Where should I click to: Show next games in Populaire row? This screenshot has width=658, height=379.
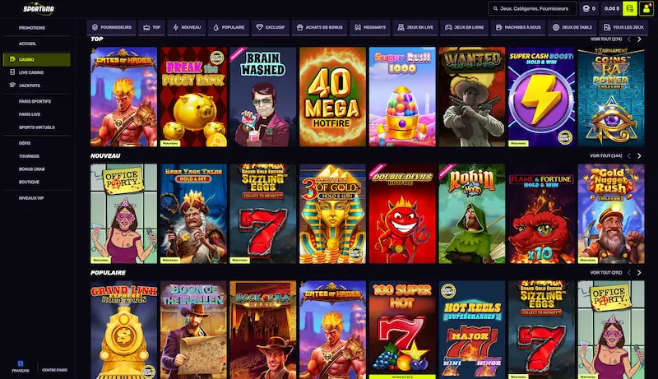pos(639,272)
